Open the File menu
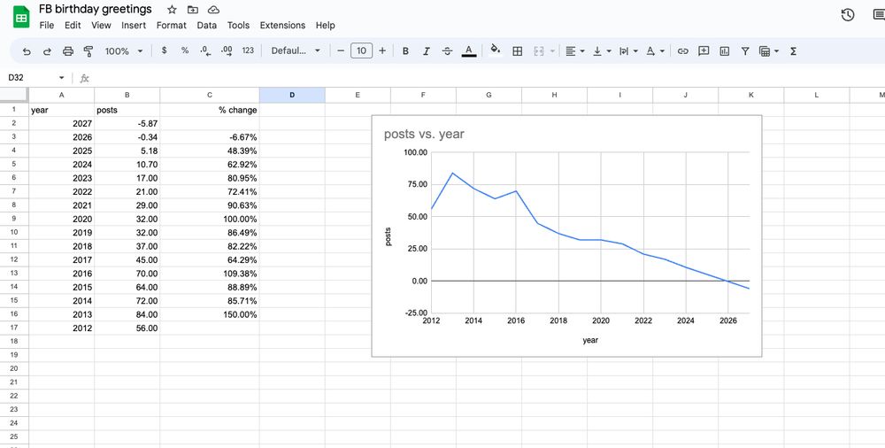The image size is (885, 448). 47,26
